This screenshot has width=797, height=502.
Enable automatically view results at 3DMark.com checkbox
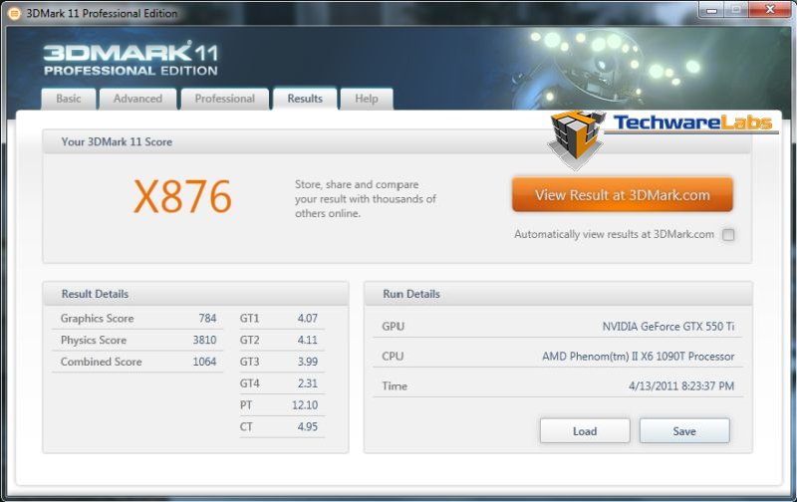tap(728, 235)
